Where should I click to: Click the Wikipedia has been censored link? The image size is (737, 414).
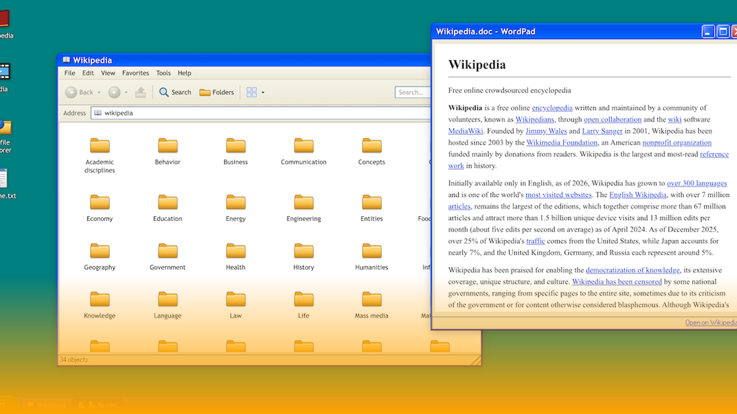pos(617,282)
